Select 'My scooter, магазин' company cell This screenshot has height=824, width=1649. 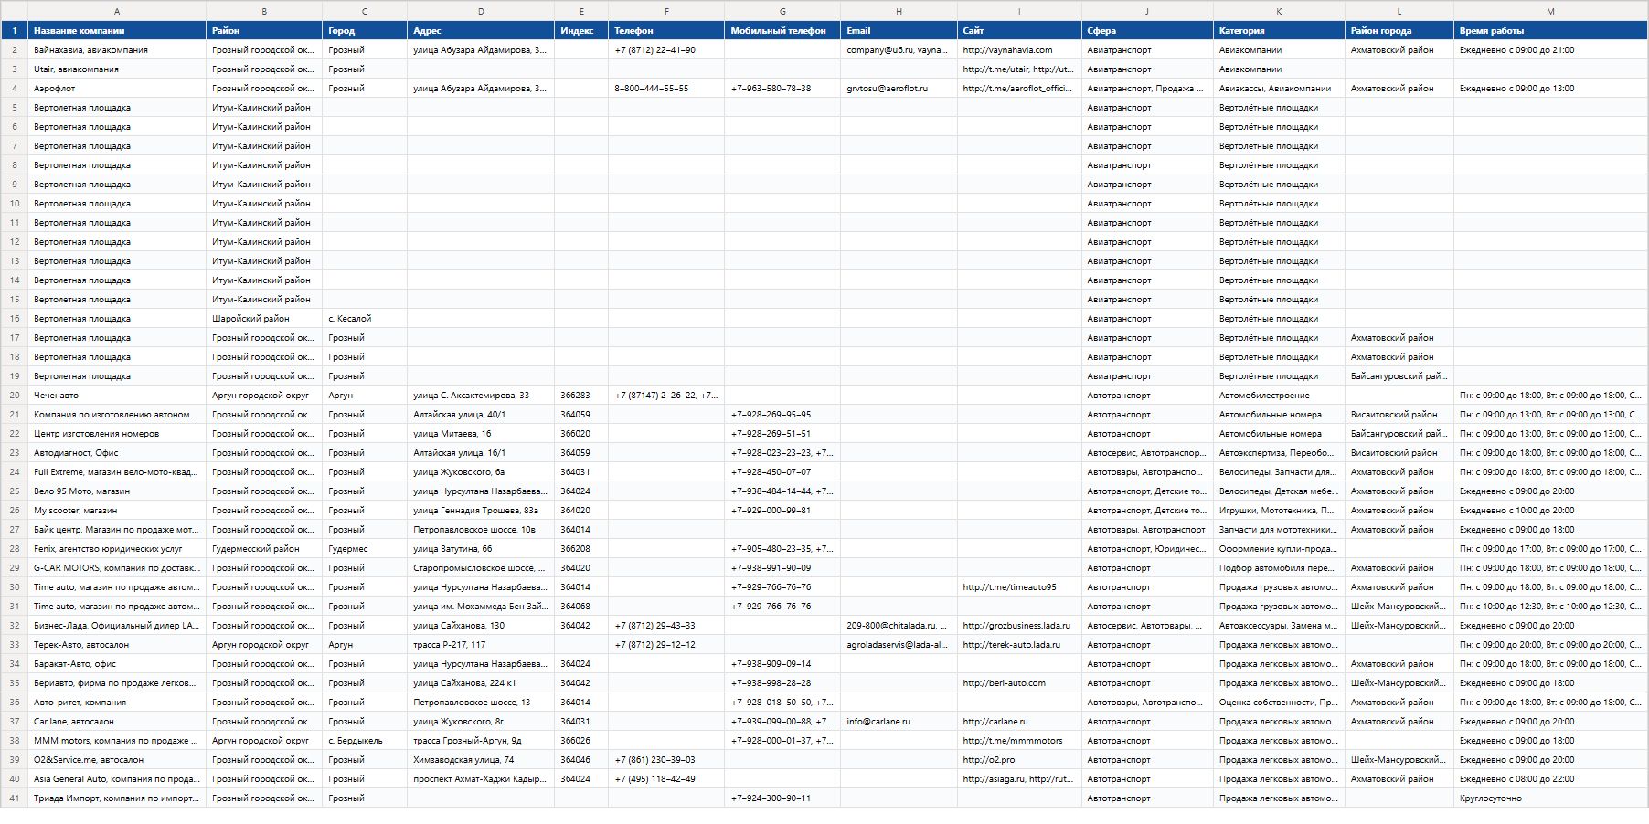pos(117,511)
